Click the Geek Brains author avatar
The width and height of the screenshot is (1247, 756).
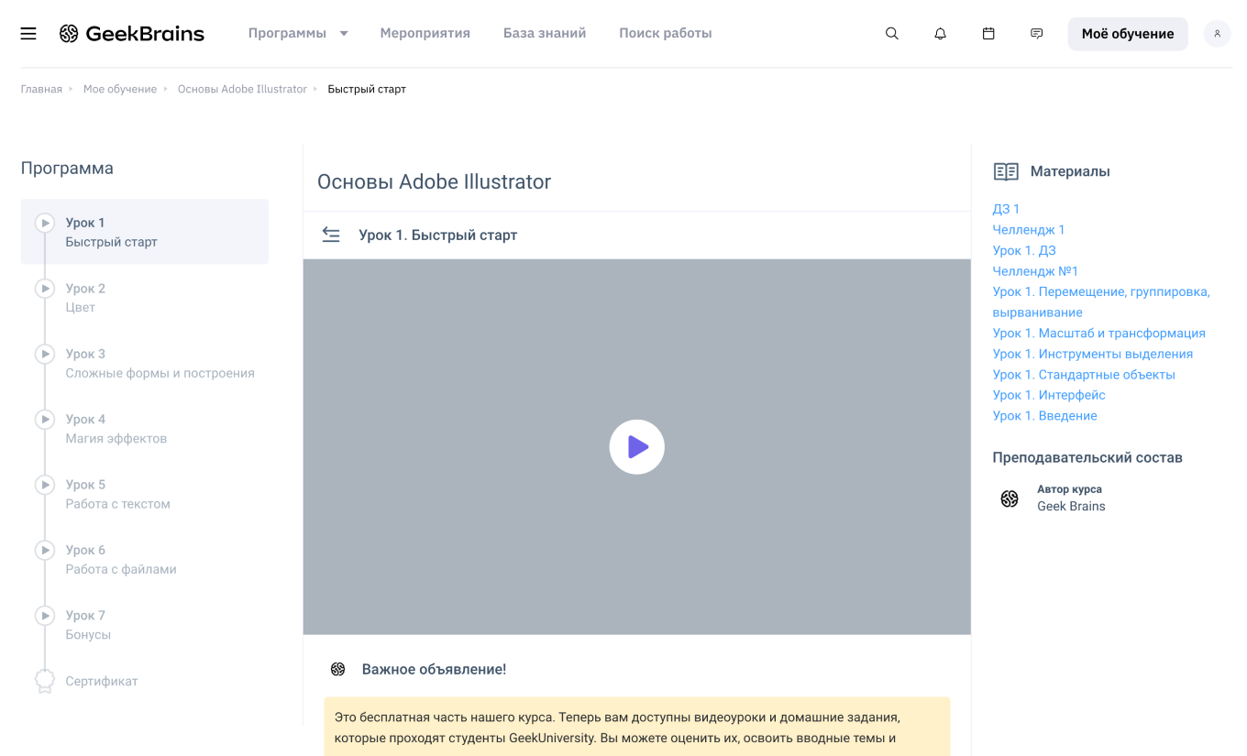(1010, 499)
